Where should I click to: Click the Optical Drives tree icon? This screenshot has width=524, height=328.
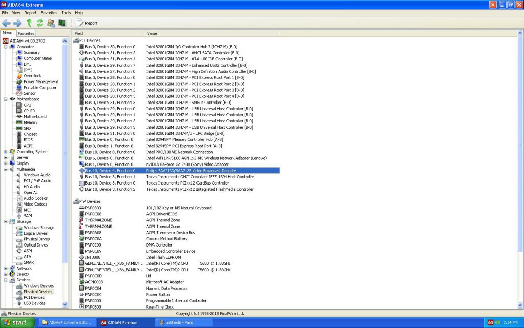(x=19, y=245)
